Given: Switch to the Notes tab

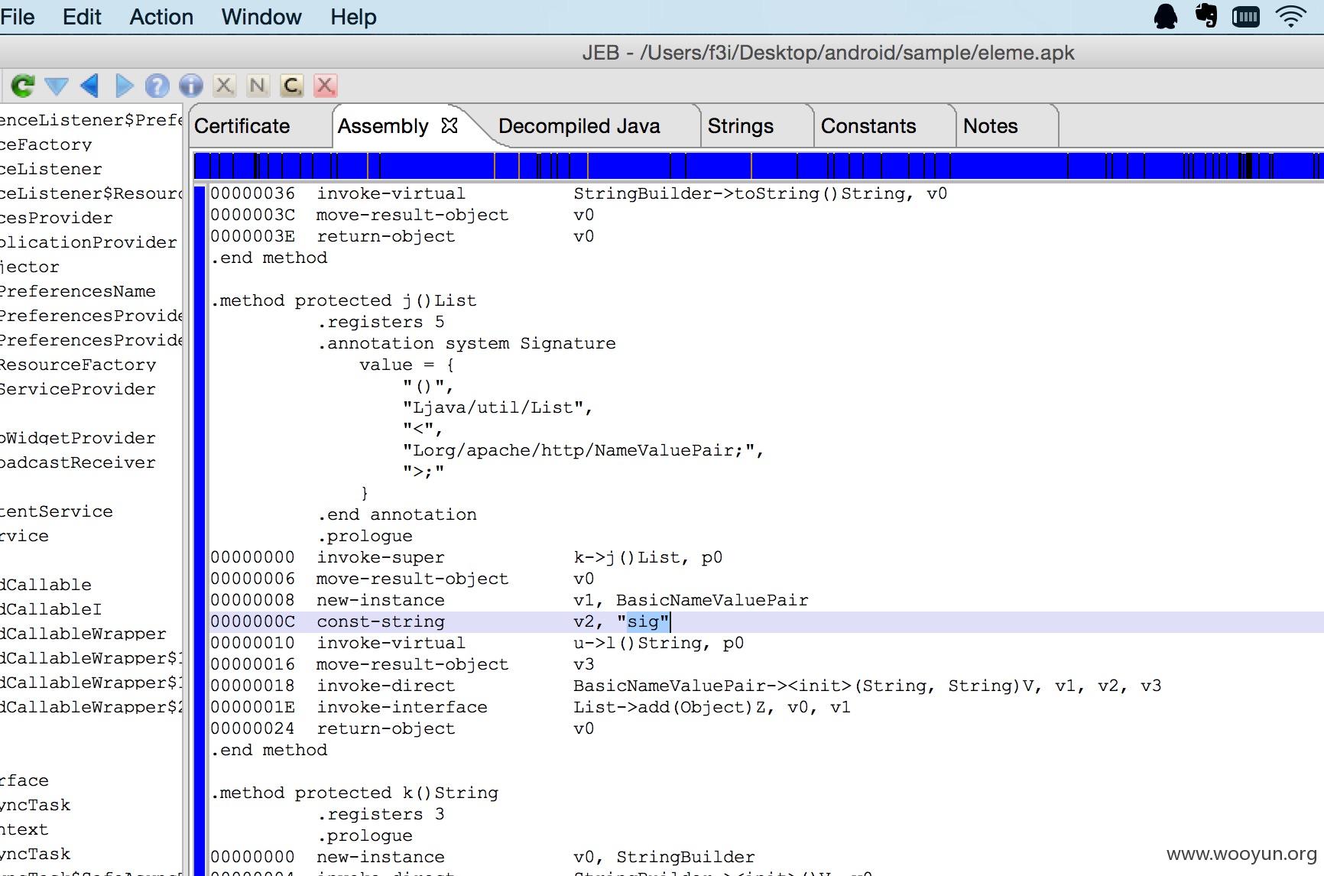Looking at the screenshot, I should point(991,126).
